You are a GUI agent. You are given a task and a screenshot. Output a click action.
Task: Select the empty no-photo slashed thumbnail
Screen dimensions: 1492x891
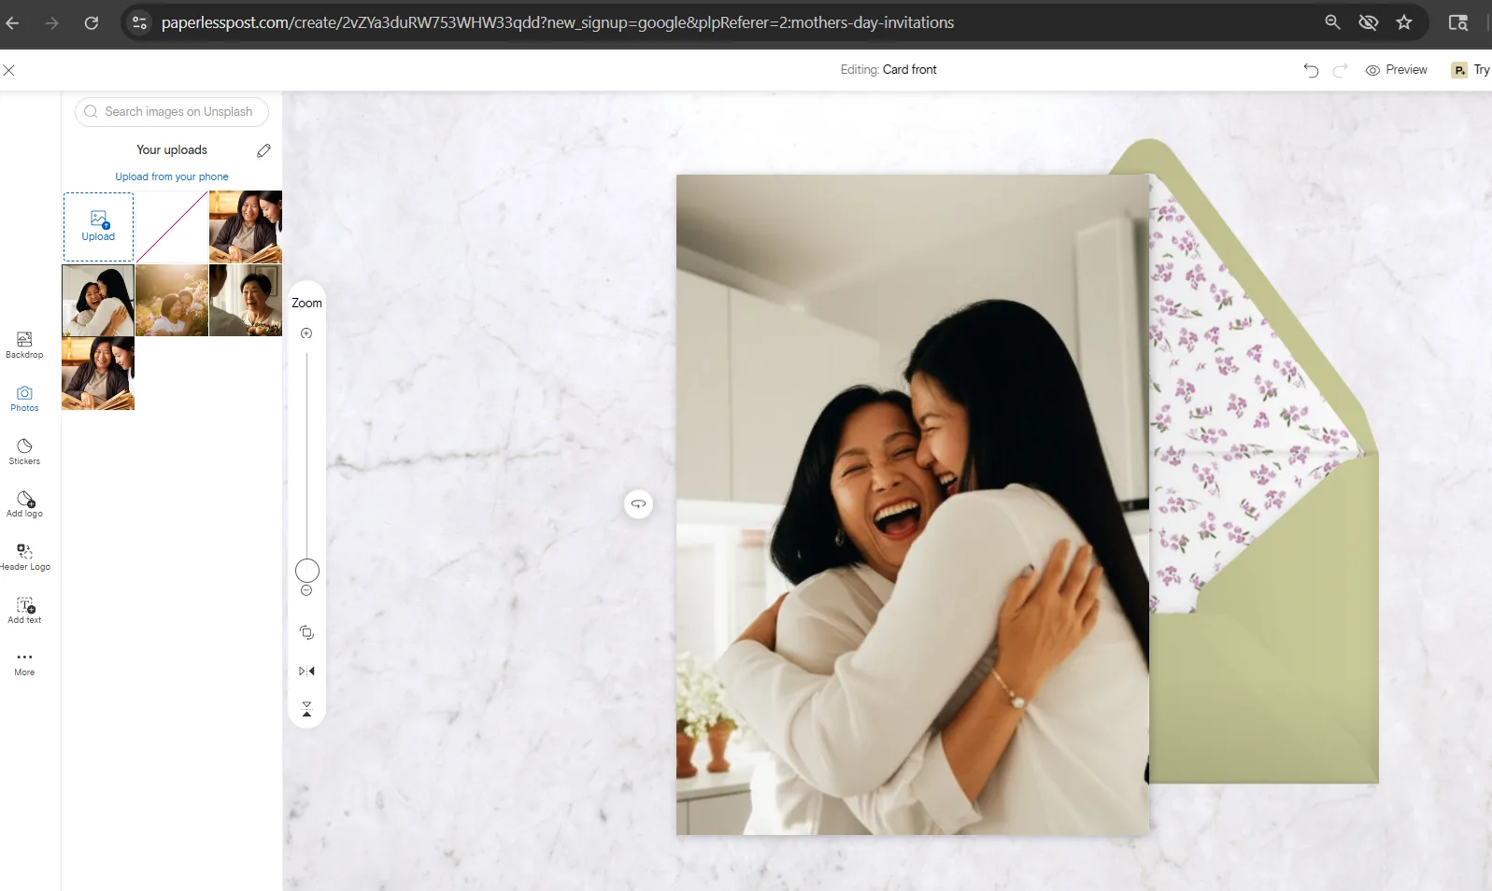172,227
